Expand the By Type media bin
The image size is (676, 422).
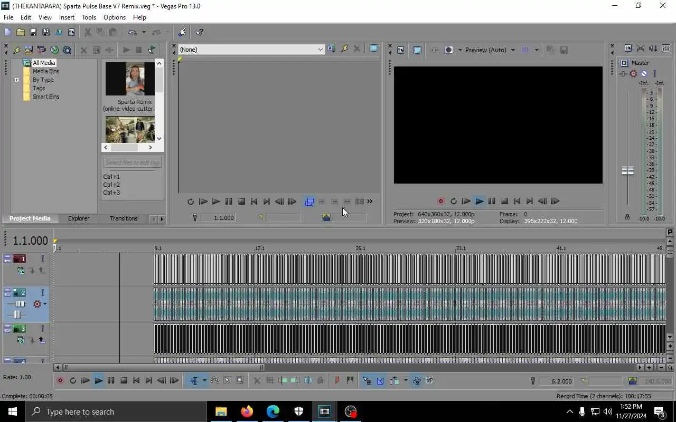[x=16, y=80]
